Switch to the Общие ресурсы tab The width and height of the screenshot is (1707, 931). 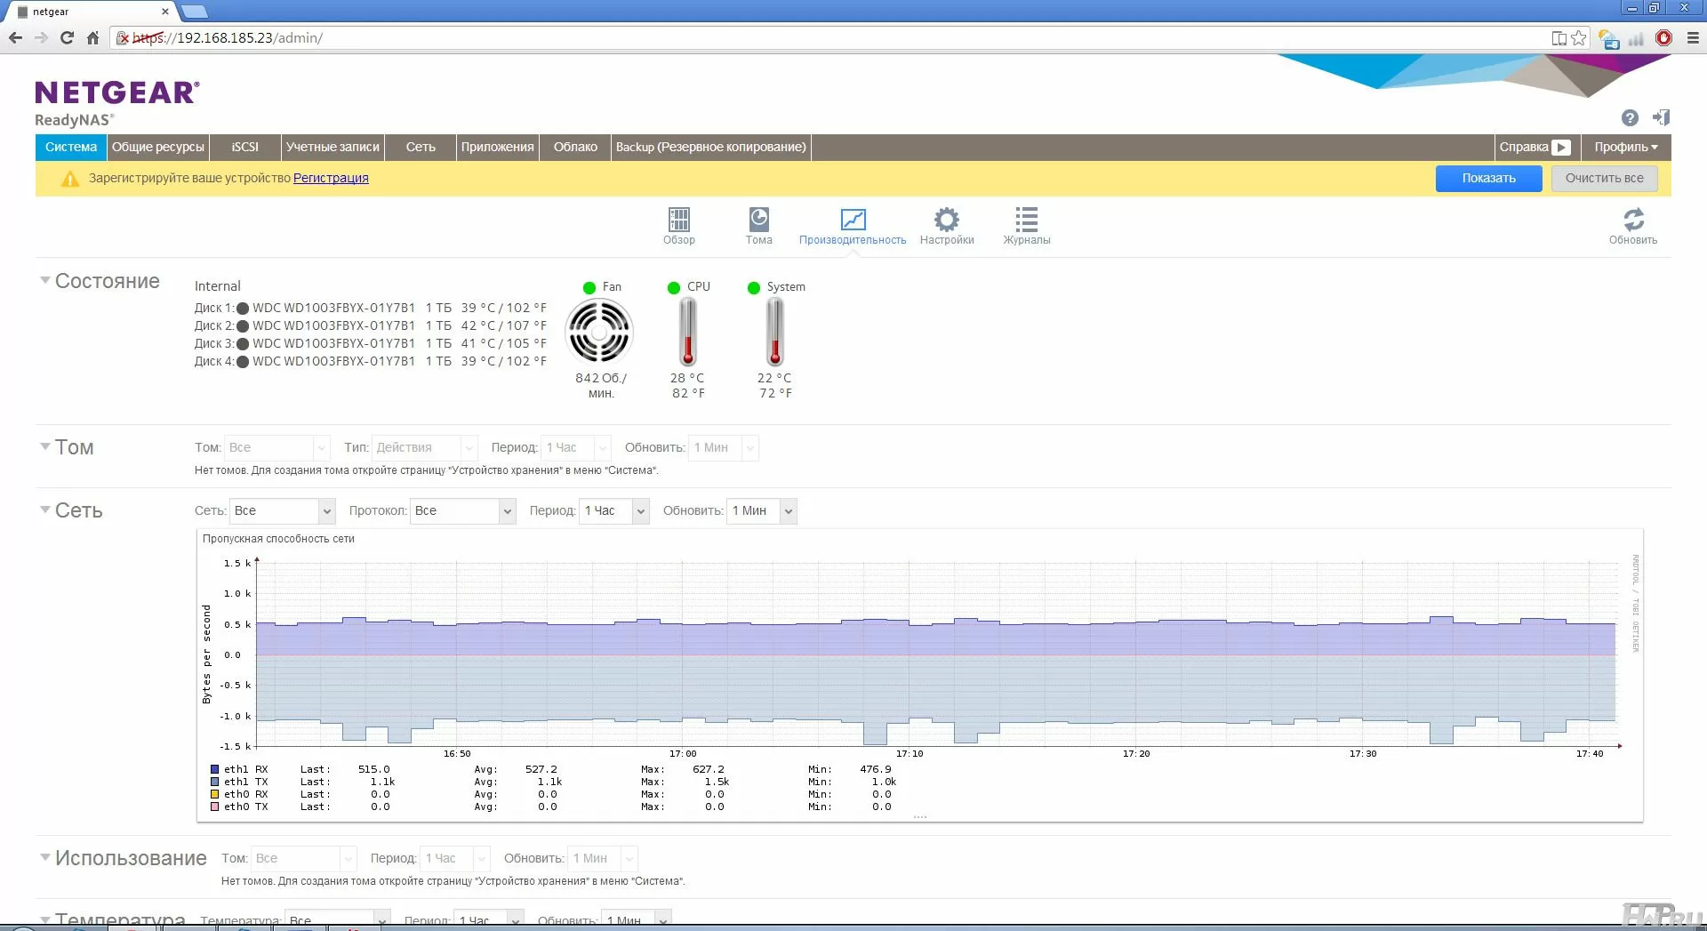[x=158, y=148]
